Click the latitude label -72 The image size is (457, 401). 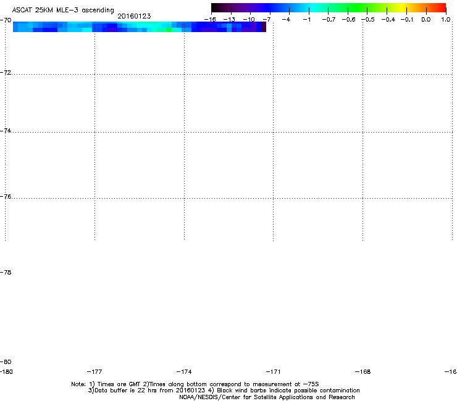6,72
